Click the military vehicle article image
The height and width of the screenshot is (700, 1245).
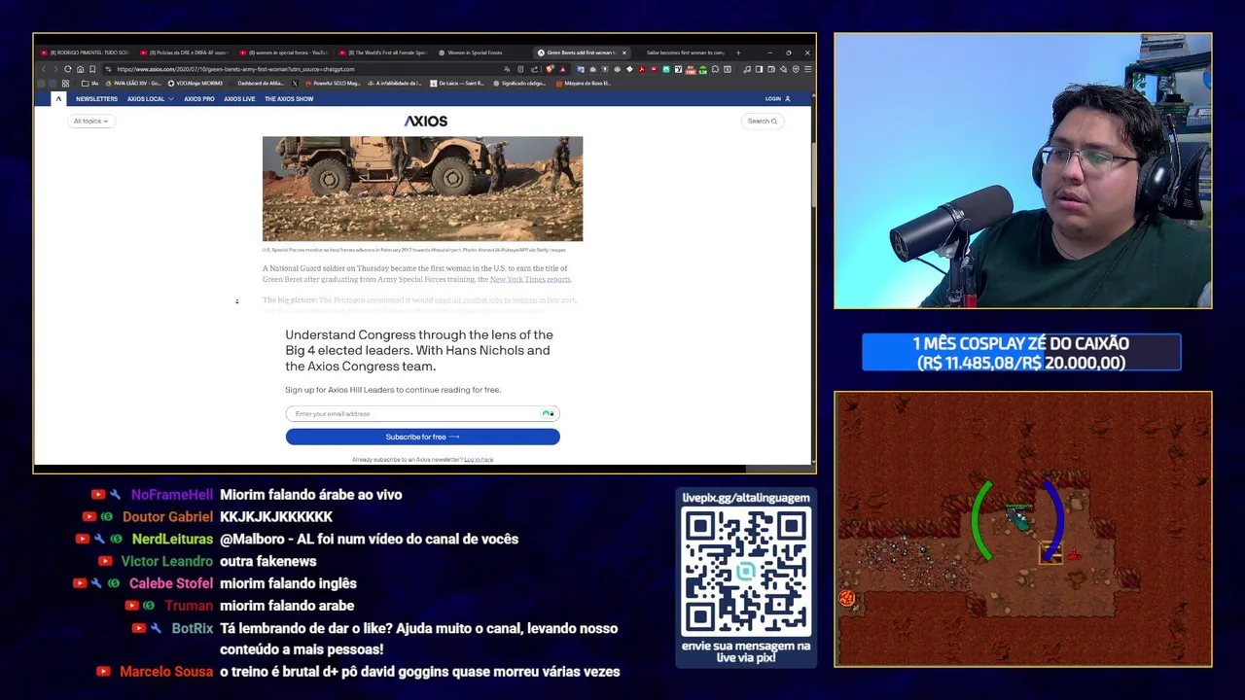click(x=422, y=189)
